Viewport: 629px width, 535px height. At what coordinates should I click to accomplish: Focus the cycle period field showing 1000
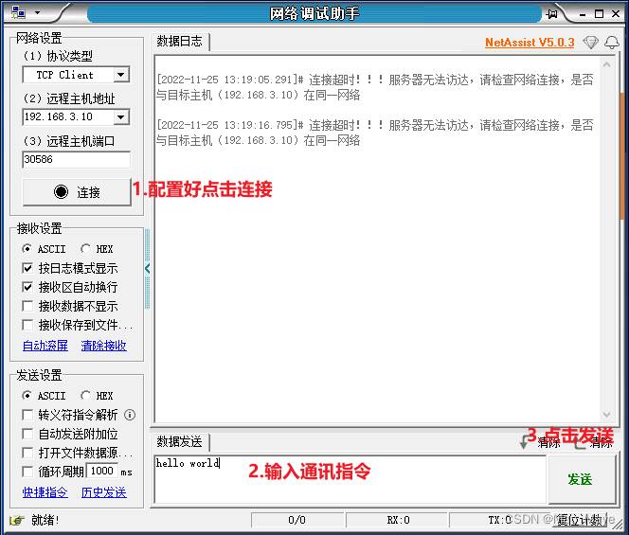click(102, 472)
